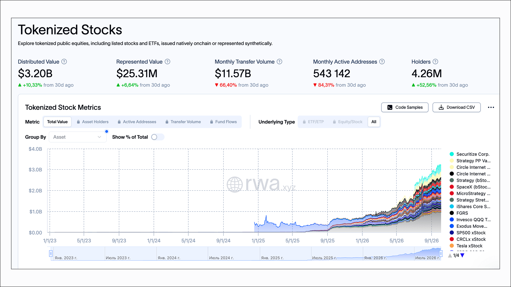Click the Strategy (bSto... legend entry
This screenshot has height=287, width=511.
pos(470,180)
